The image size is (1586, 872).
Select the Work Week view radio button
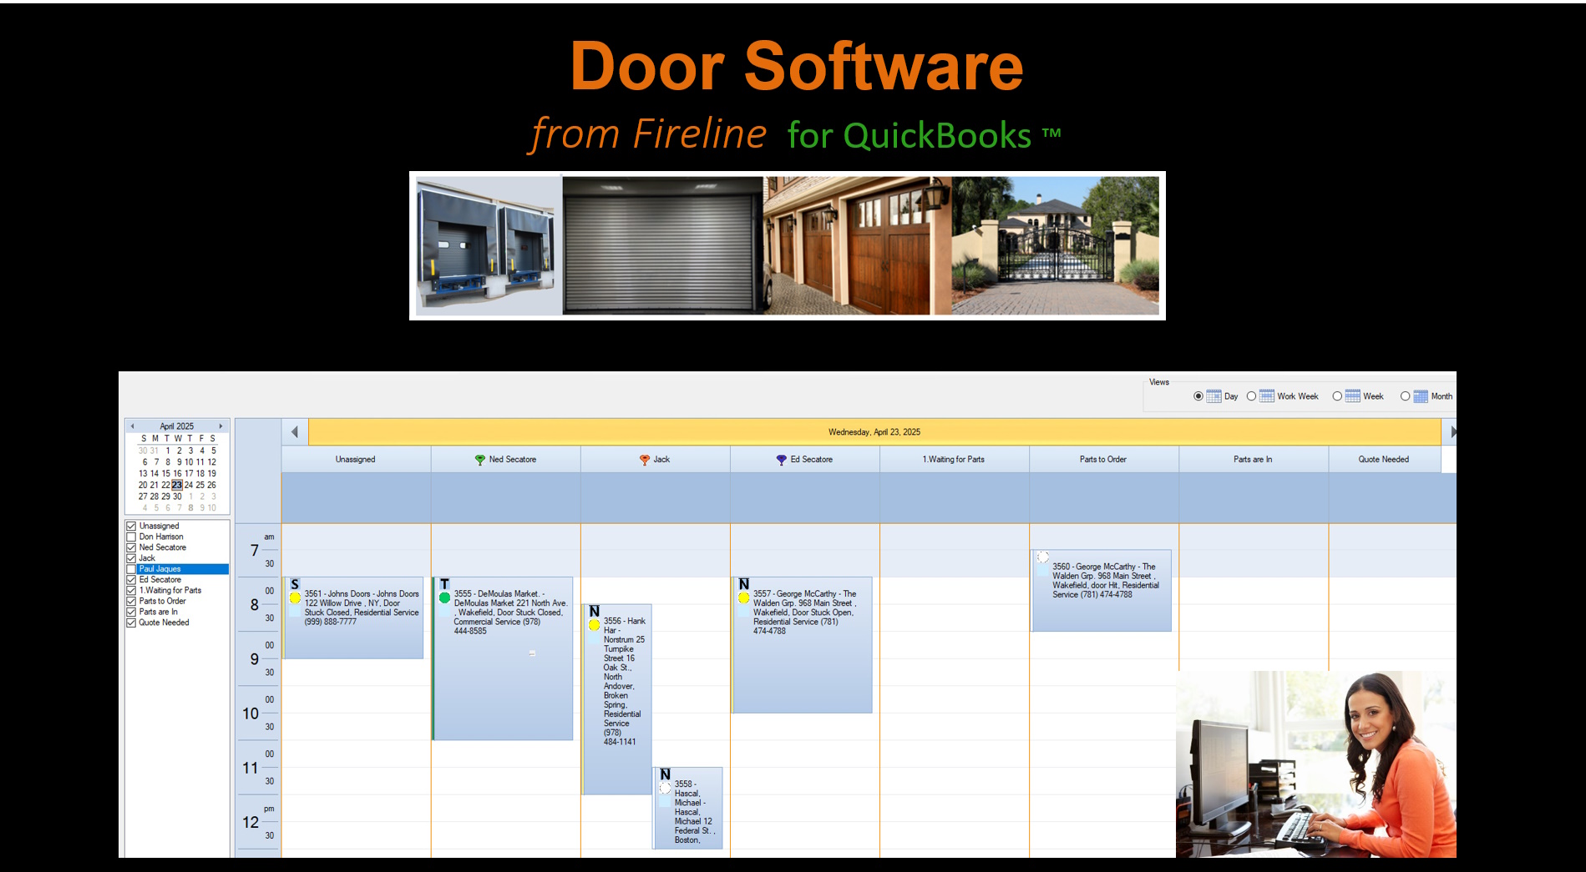point(1251,396)
